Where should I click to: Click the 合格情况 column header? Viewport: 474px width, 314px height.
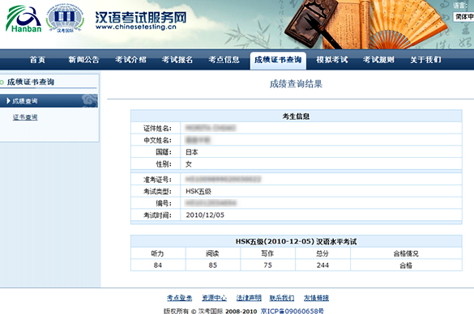[406, 253]
